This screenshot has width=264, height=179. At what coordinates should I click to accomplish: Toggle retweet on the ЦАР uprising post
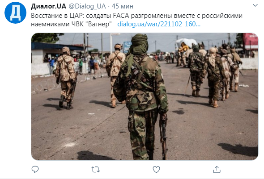(x=95, y=170)
